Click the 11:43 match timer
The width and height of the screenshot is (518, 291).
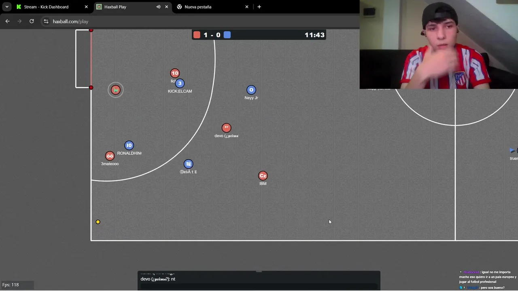314,35
